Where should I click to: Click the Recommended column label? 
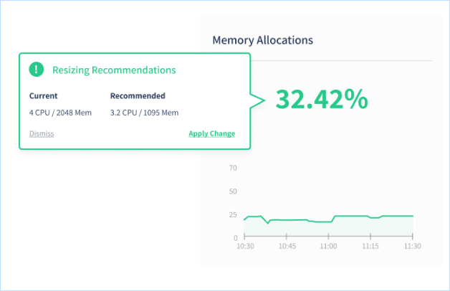[138, 95]
